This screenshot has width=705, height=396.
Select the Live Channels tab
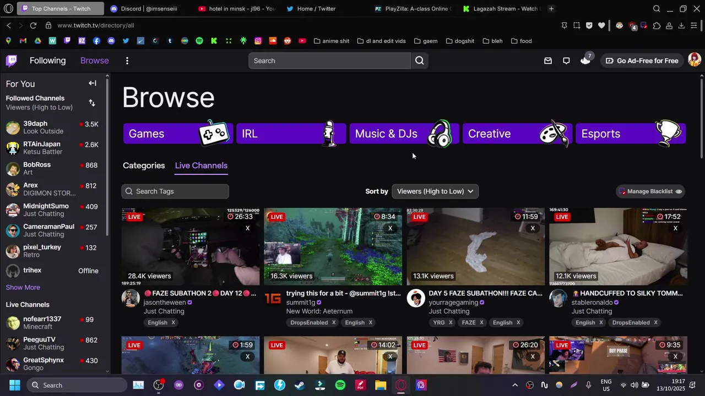(x=201, y=166)
